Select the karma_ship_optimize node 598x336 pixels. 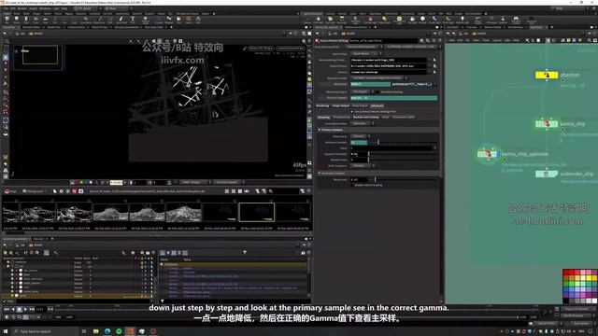tap(488, 154)
